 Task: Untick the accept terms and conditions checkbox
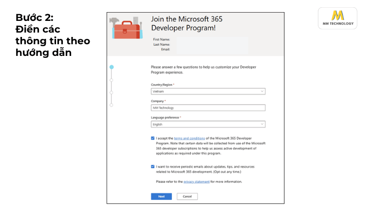(153, 139)
